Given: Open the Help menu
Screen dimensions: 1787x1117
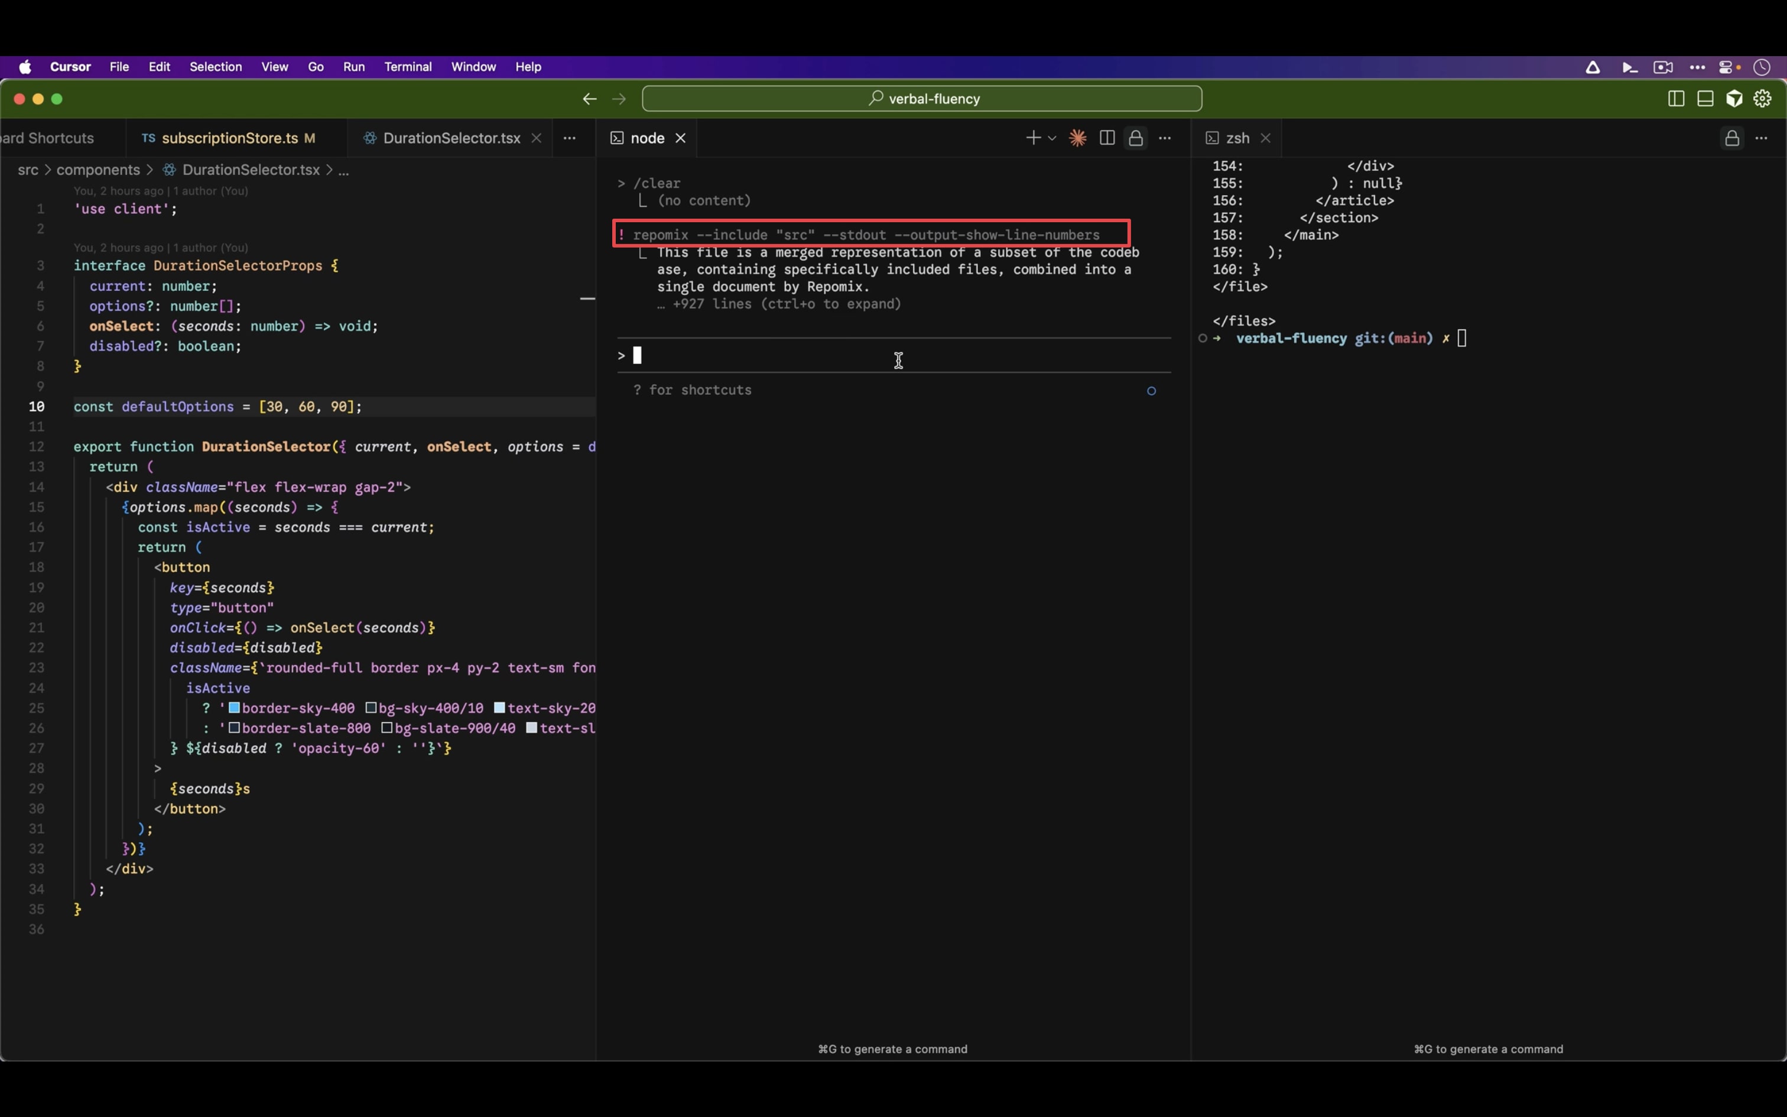Looking at the screenshot, I should pos(528,67).
